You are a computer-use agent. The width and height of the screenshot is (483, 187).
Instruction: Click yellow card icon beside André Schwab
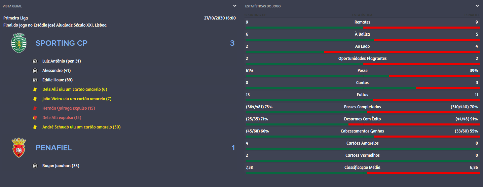(x=35, y=127)
